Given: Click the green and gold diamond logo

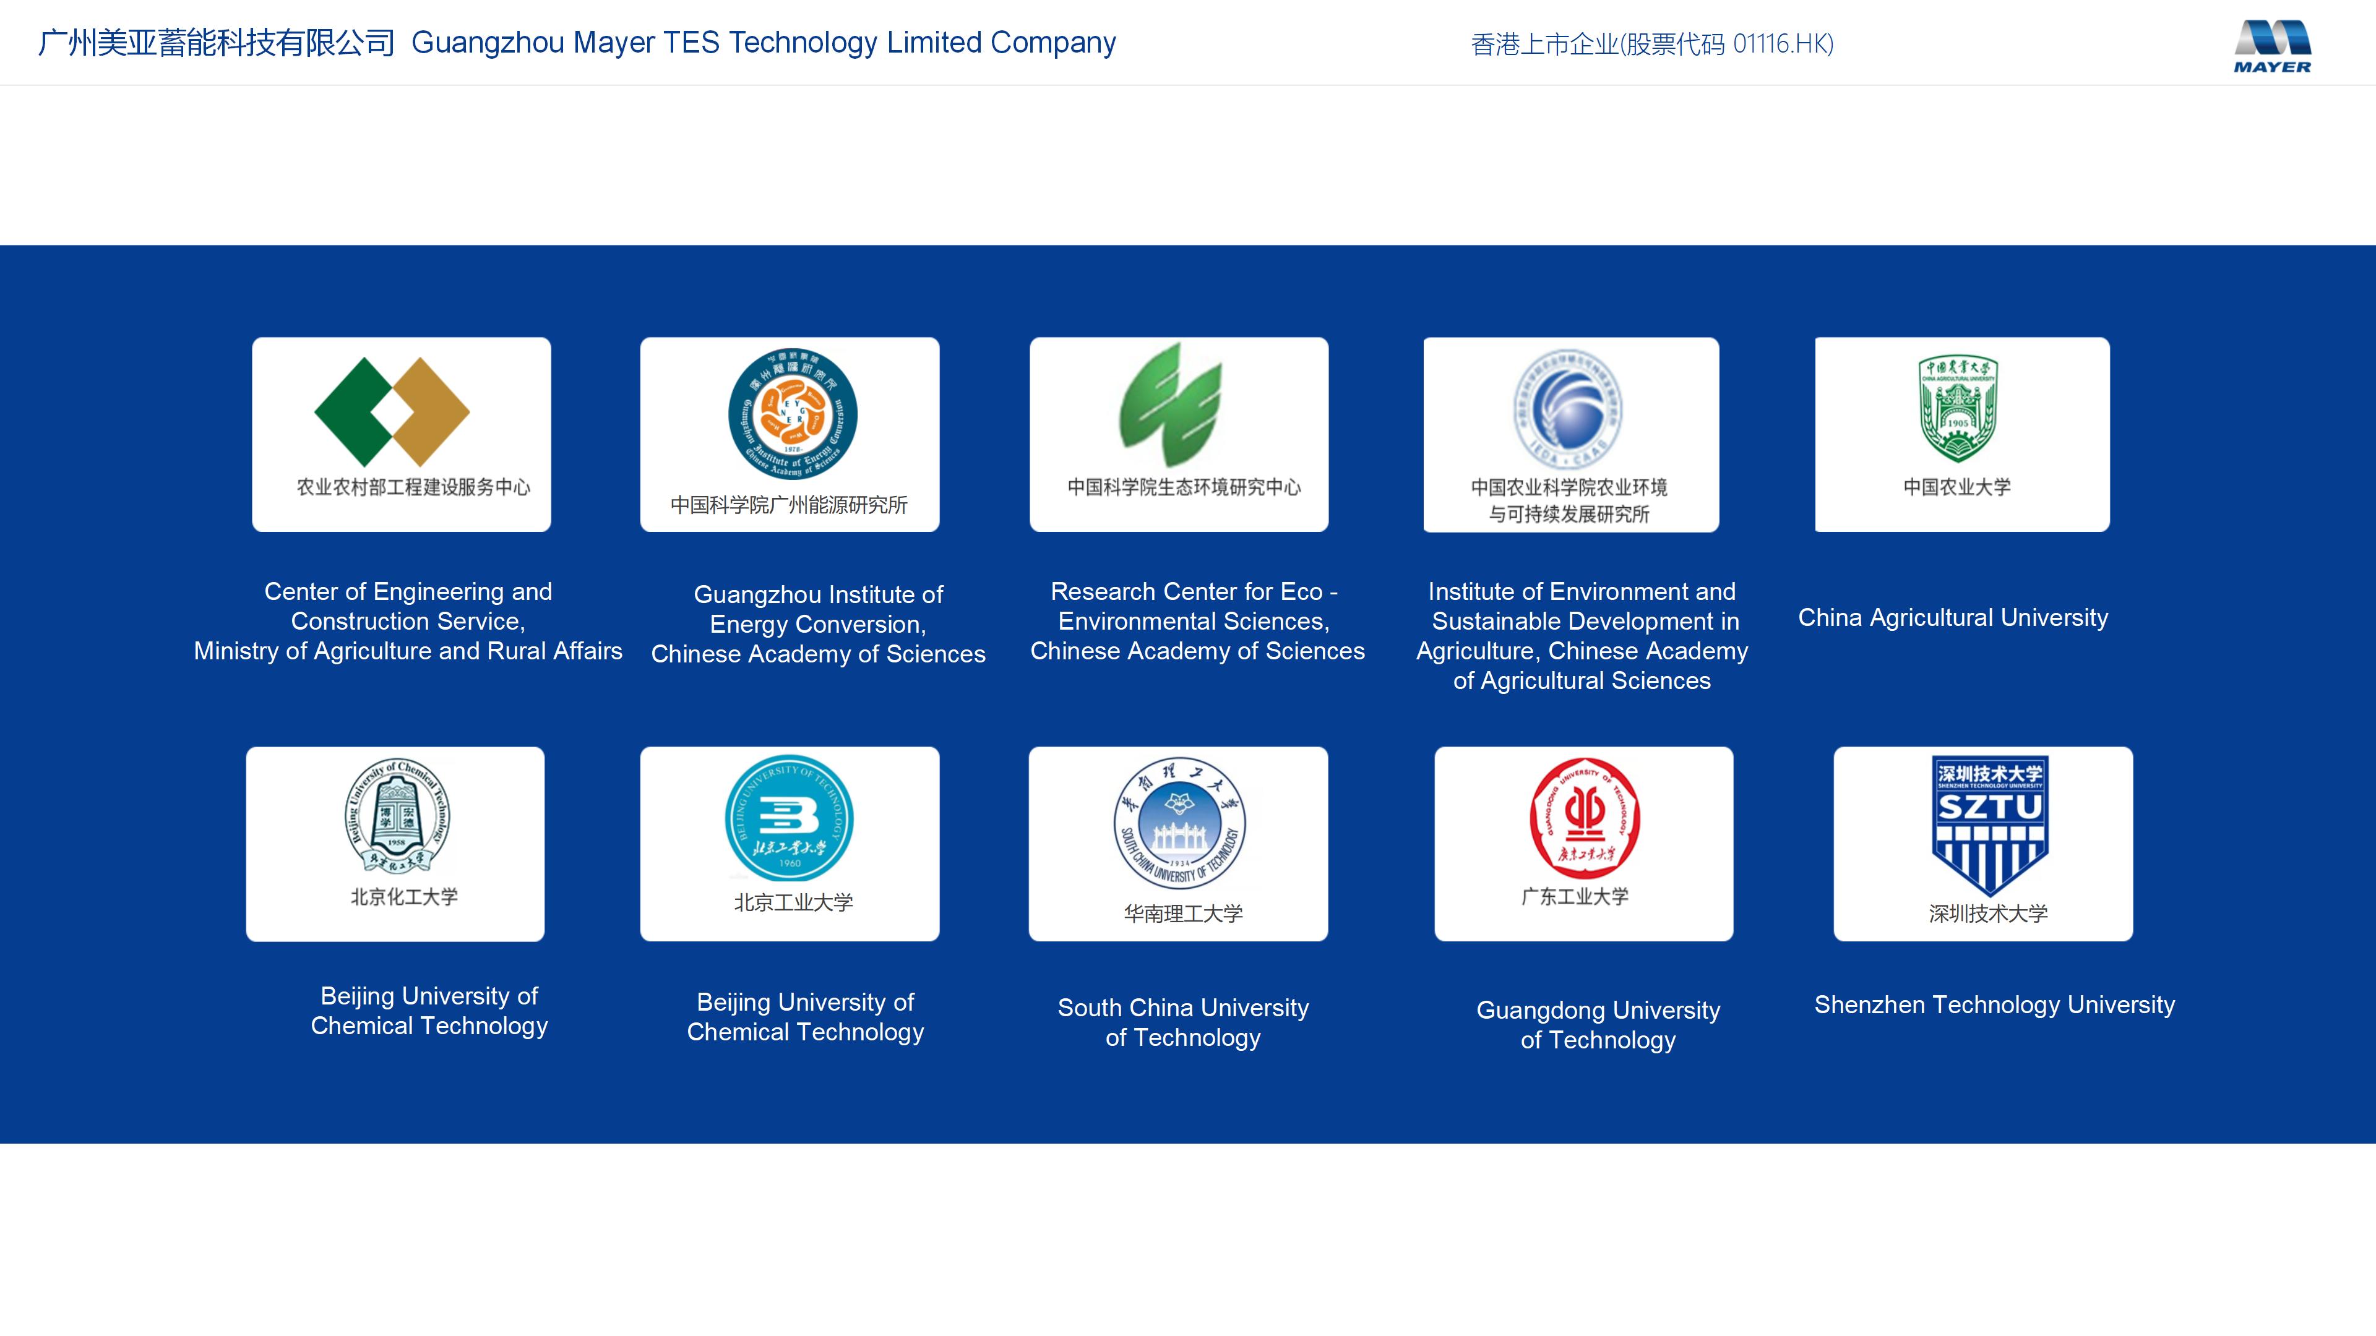Looking at the screenshot, I should pyautogui.click(x=392, y=411).
